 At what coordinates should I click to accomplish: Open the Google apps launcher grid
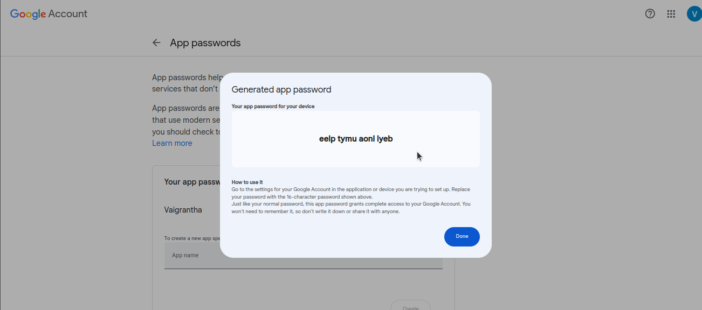[671, 13]
